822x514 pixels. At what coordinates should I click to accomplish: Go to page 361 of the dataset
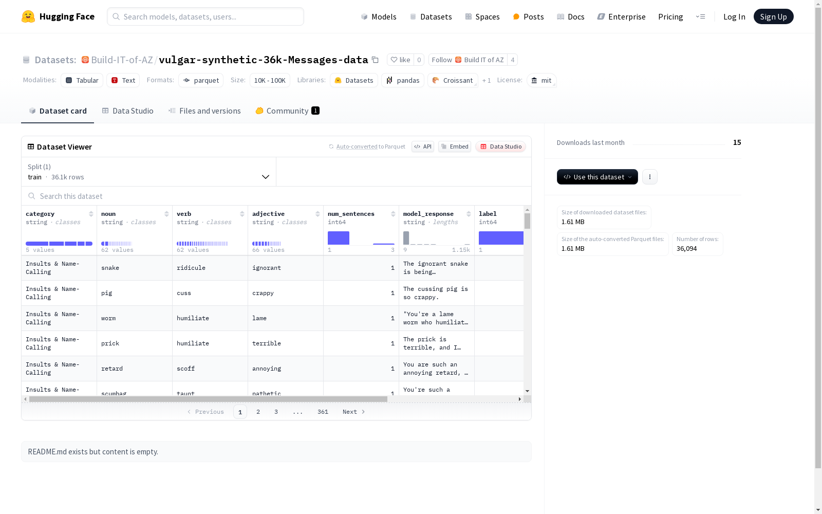323,412
